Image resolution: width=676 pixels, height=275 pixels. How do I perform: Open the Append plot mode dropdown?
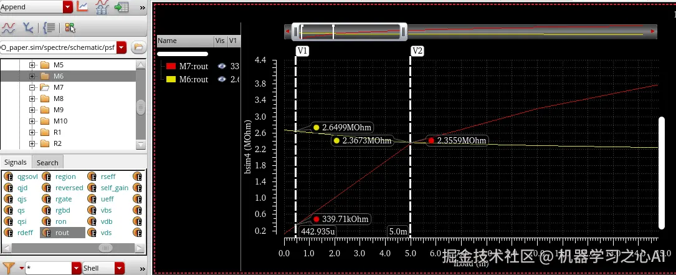68,7
